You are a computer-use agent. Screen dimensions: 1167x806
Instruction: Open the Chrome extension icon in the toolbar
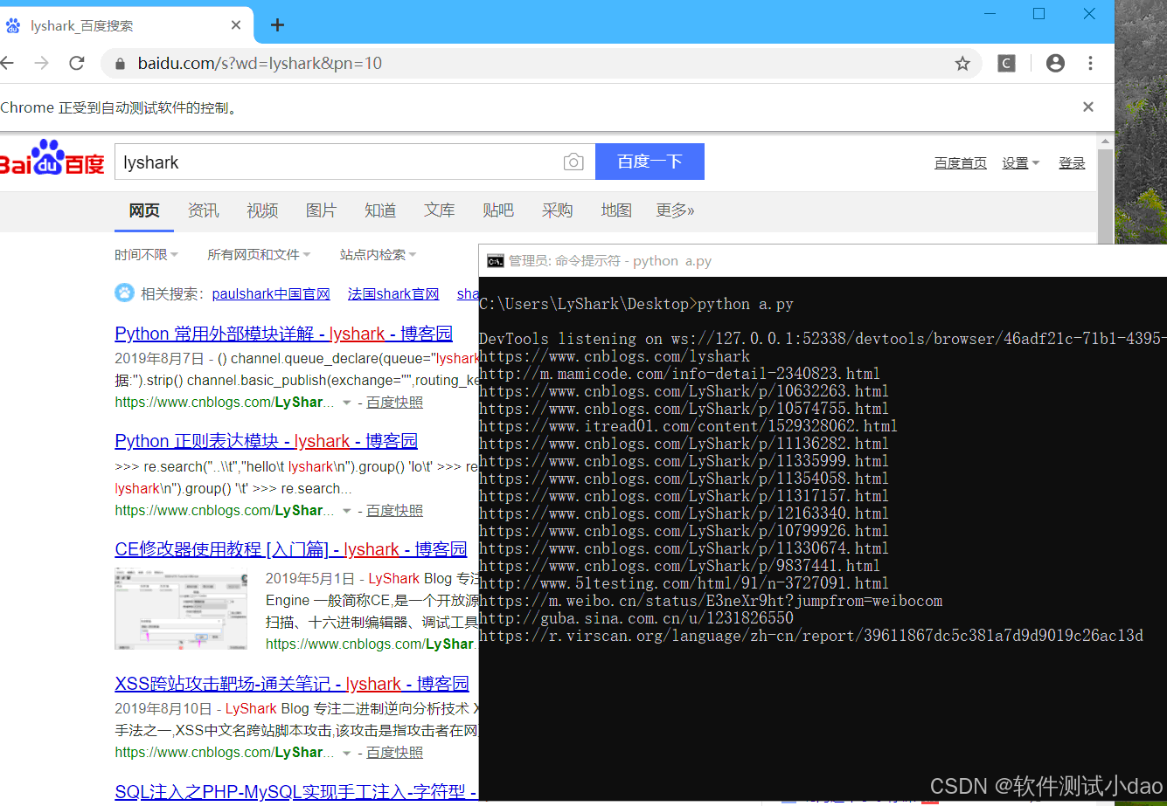1007,63
